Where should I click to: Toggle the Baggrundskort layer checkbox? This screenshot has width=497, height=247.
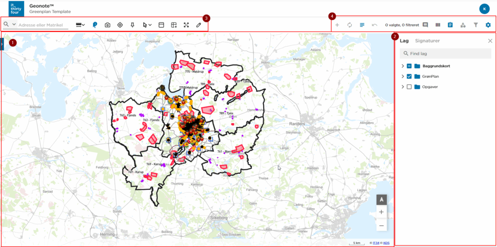(409, 66)
